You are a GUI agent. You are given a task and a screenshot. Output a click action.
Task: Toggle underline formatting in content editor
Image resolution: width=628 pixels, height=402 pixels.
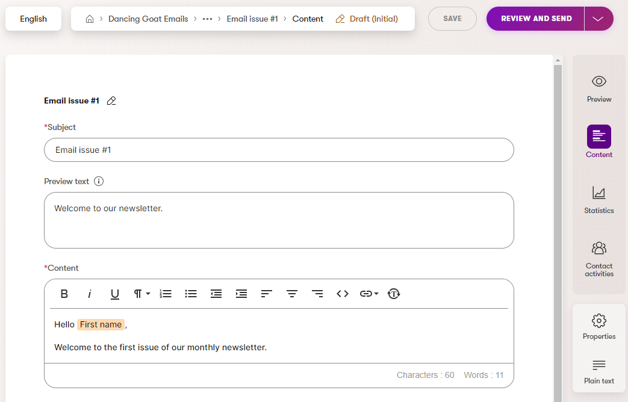coord(115,294)
